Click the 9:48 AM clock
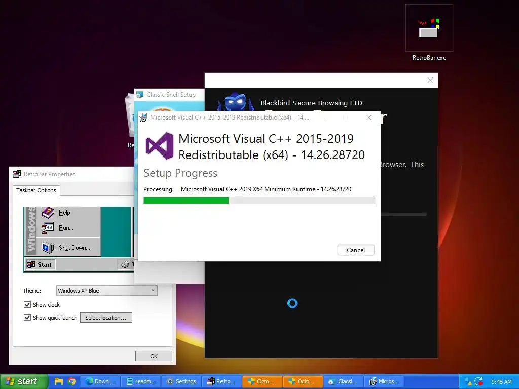Viewport: 519px width, 389px height. [x=501, y=382]
